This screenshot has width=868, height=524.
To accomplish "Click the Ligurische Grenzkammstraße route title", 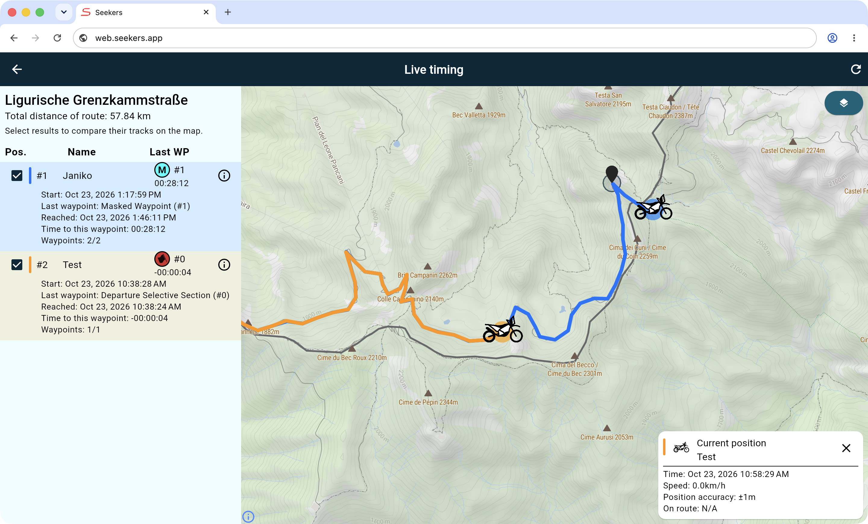I will [96, 100].
